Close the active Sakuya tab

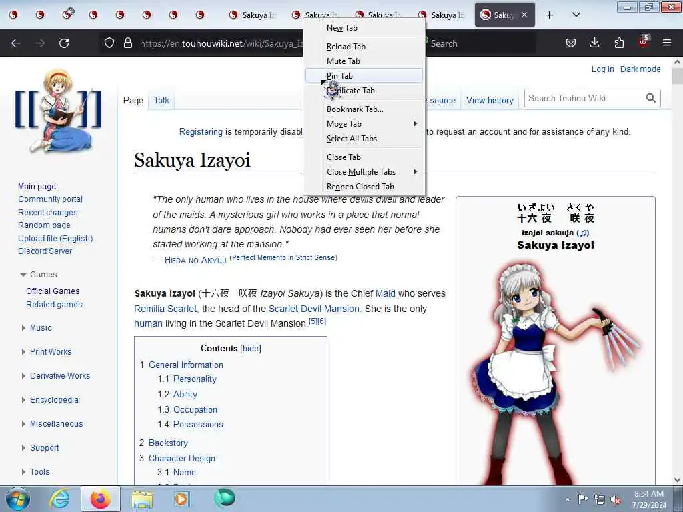[524, 15]
